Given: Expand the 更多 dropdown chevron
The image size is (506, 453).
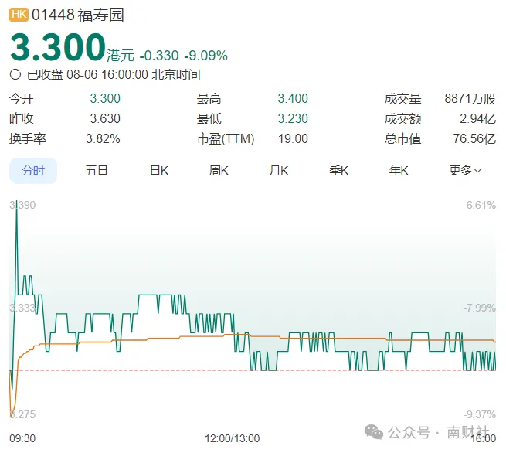Looking at the screenshot, I should coord(477,171).
